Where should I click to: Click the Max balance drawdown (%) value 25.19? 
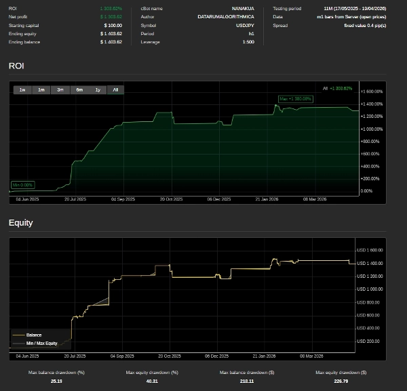(x=56, y=382)
